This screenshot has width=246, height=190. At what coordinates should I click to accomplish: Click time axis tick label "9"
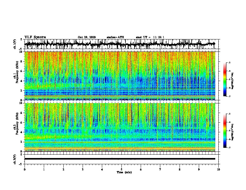[199, 169]
